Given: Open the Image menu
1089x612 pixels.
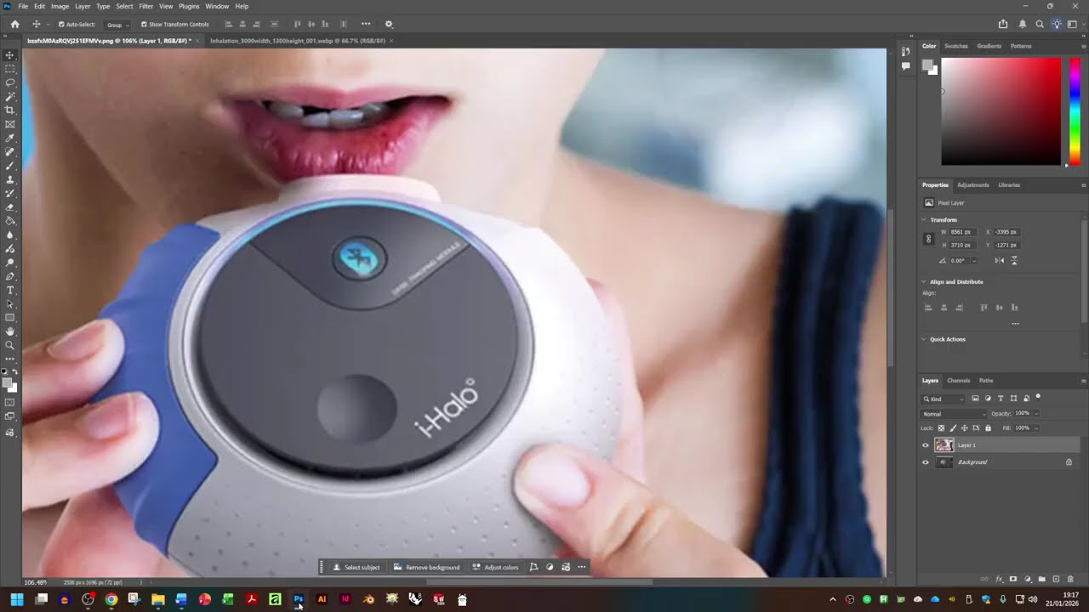Looking at the screenshot, I should point(60,6).
